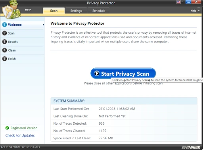This screenshot has height=150, width=203.
Task: Click the green Registered Version checkmark icon
Action: pos(7,128)
